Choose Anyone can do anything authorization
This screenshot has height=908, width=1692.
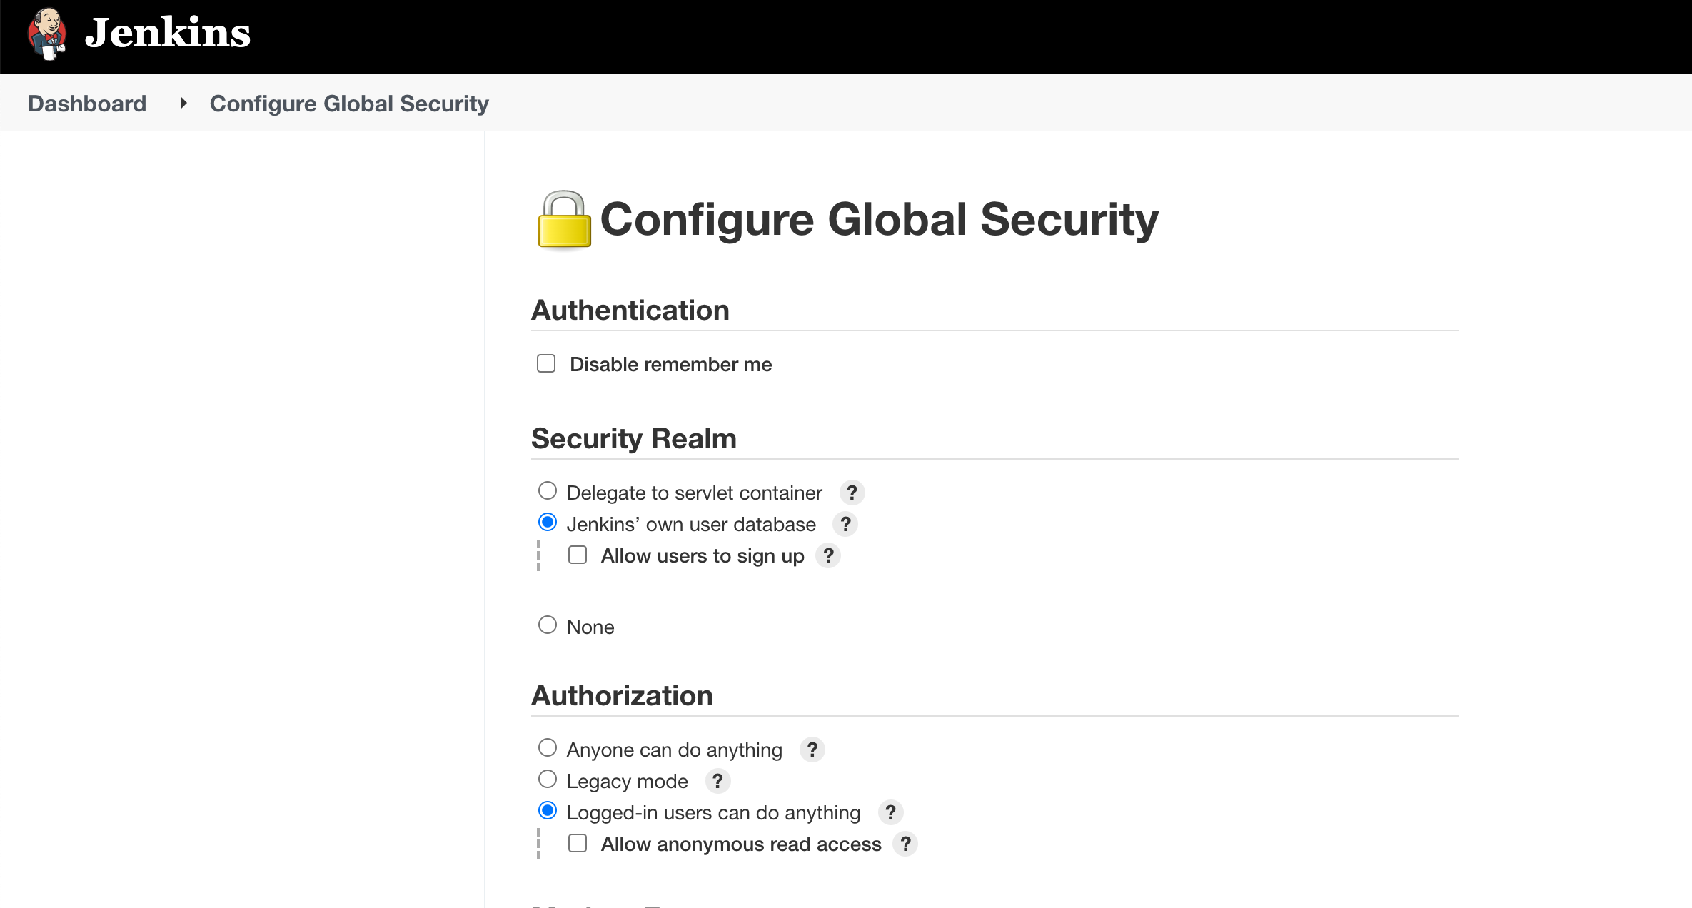click(x=548, y=748)
